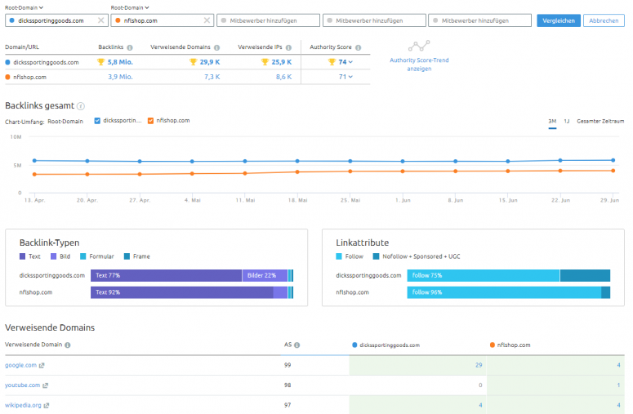Click the 29 value in google.com row
Image resolution: width=633 pixels, height=414 pixels.
coord(479,365)
